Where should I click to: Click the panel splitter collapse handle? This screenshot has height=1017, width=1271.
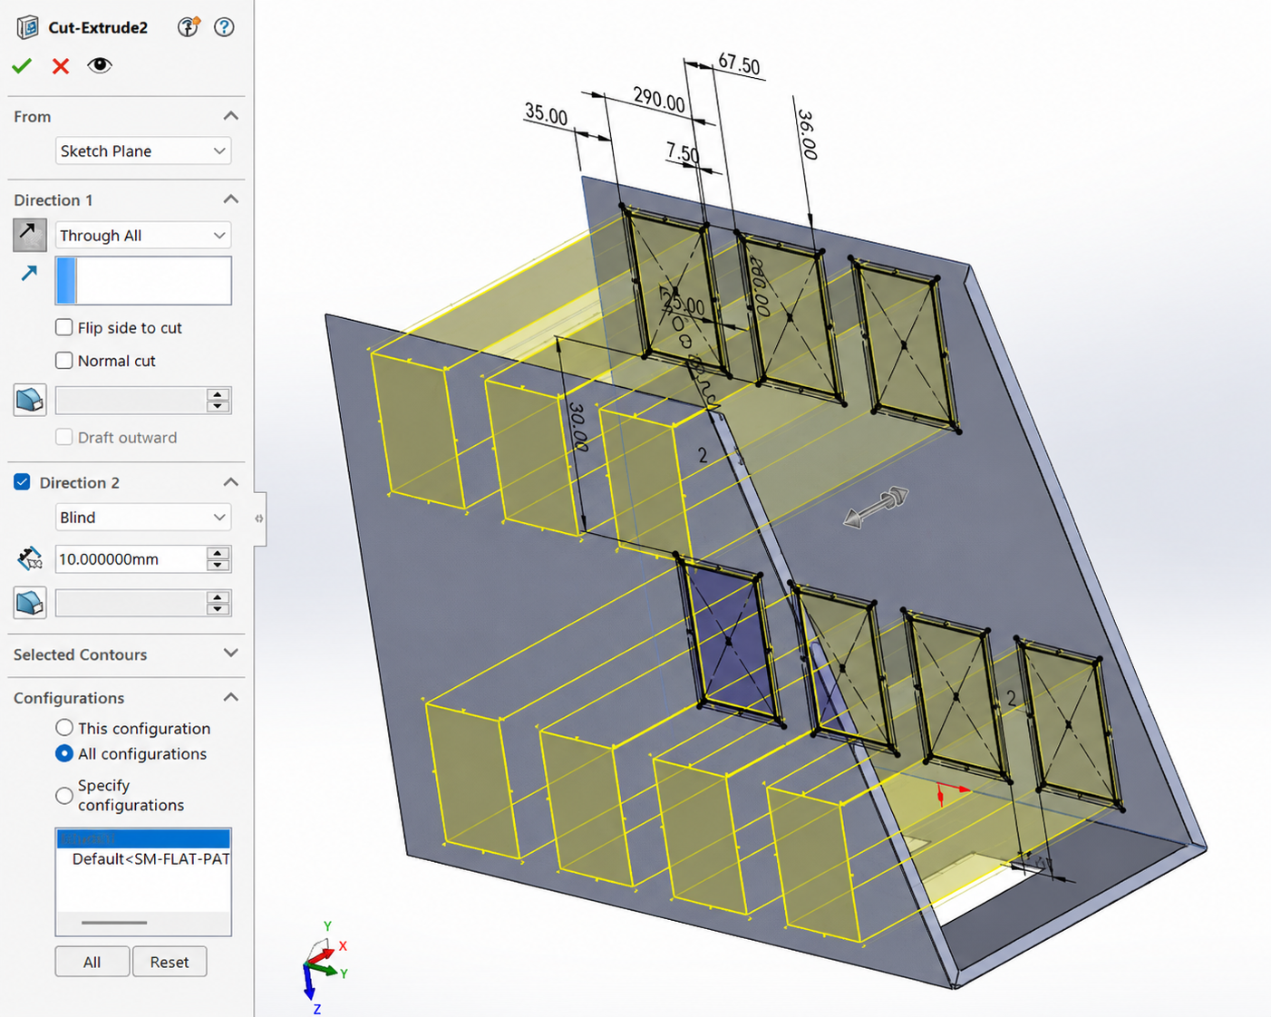pos(259,518)
